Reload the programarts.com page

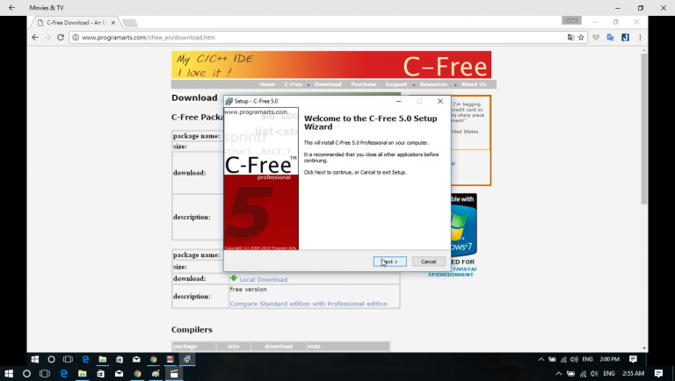61,38
